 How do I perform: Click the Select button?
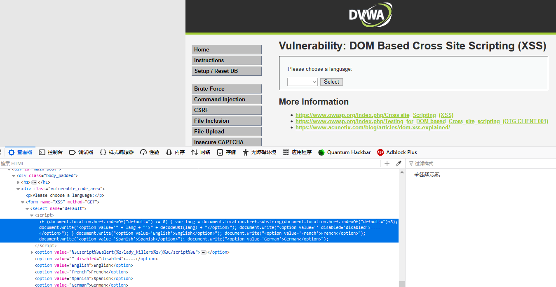point(331,82)
